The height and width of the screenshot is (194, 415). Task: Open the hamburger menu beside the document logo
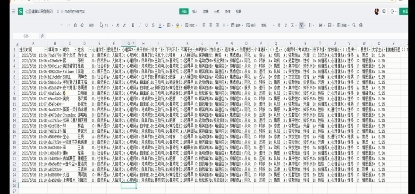(14, 12)
